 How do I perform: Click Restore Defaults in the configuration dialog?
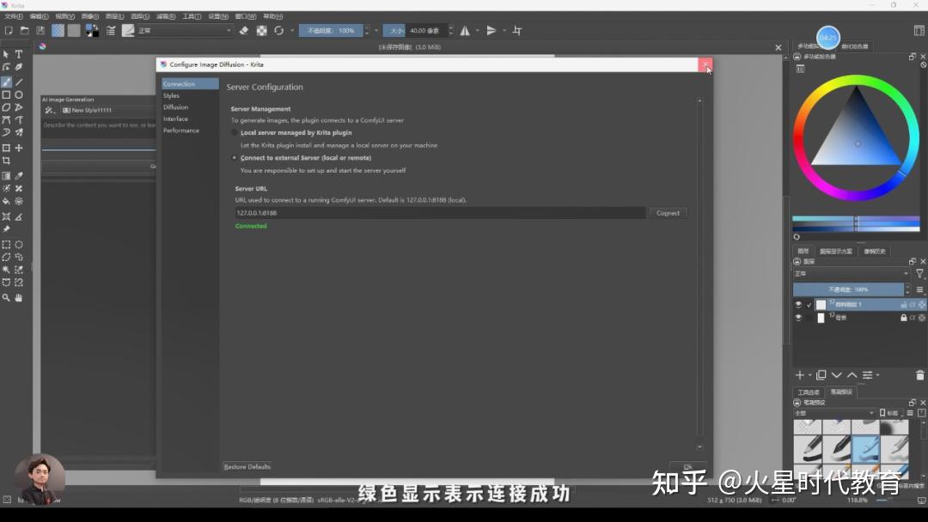point(247,466)
